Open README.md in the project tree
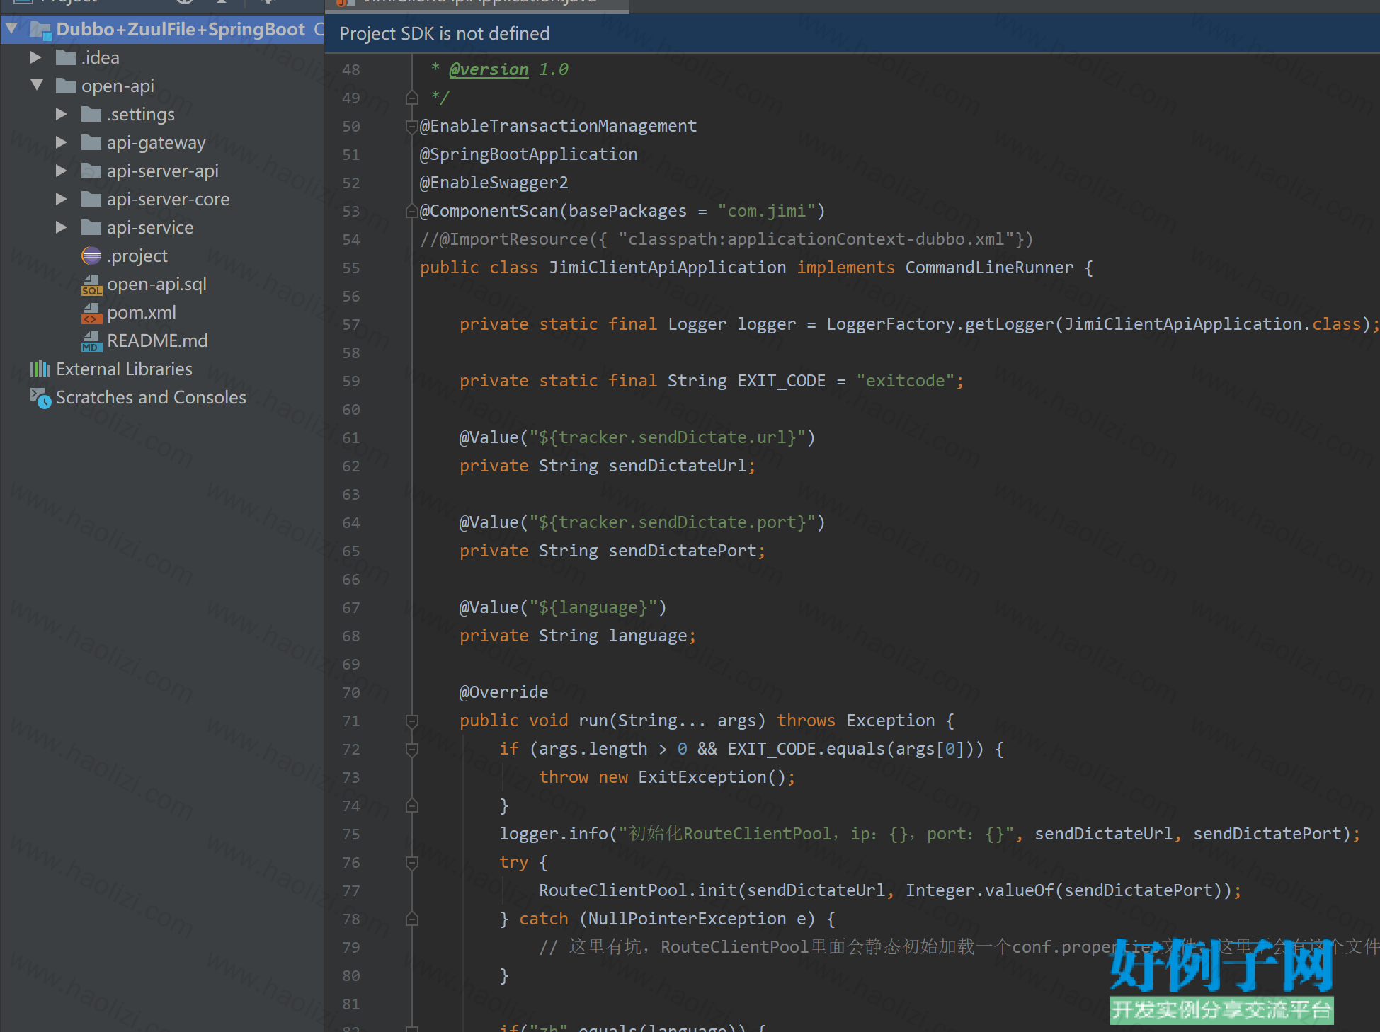Image resolution: width=1380 pixels, height=1032 pixels. tap(157, 340)
